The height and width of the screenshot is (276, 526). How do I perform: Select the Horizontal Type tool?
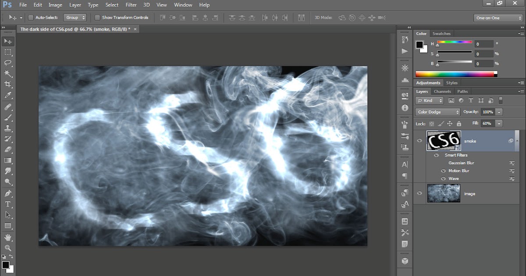(8, 204)
